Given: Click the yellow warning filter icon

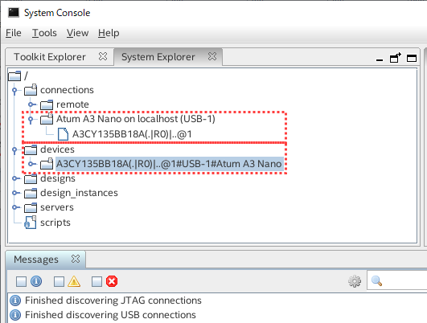Looking at the screenshot, I should click(x=74, y=281).
